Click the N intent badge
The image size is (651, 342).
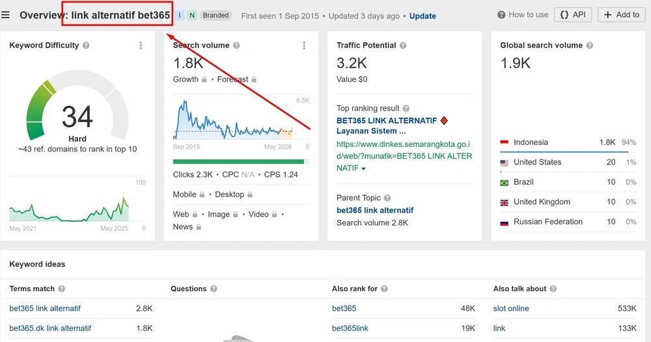192,16
